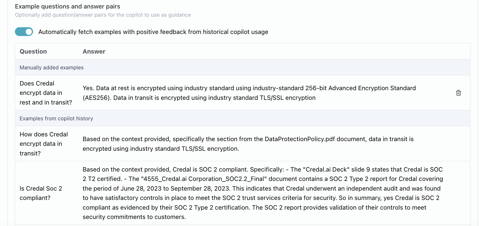
Task: Select the 'How does Credal encrypt data in transit?' question
Action: pyautogui.click(x=44, y=144)
